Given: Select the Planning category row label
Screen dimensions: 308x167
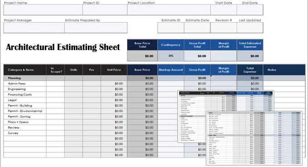Looking at the screenshot, I should pyautogui.click(x=14, y=78).
